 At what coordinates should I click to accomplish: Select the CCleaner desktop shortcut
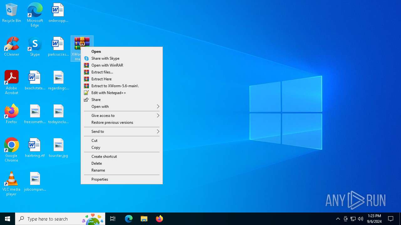coord(12,47)
